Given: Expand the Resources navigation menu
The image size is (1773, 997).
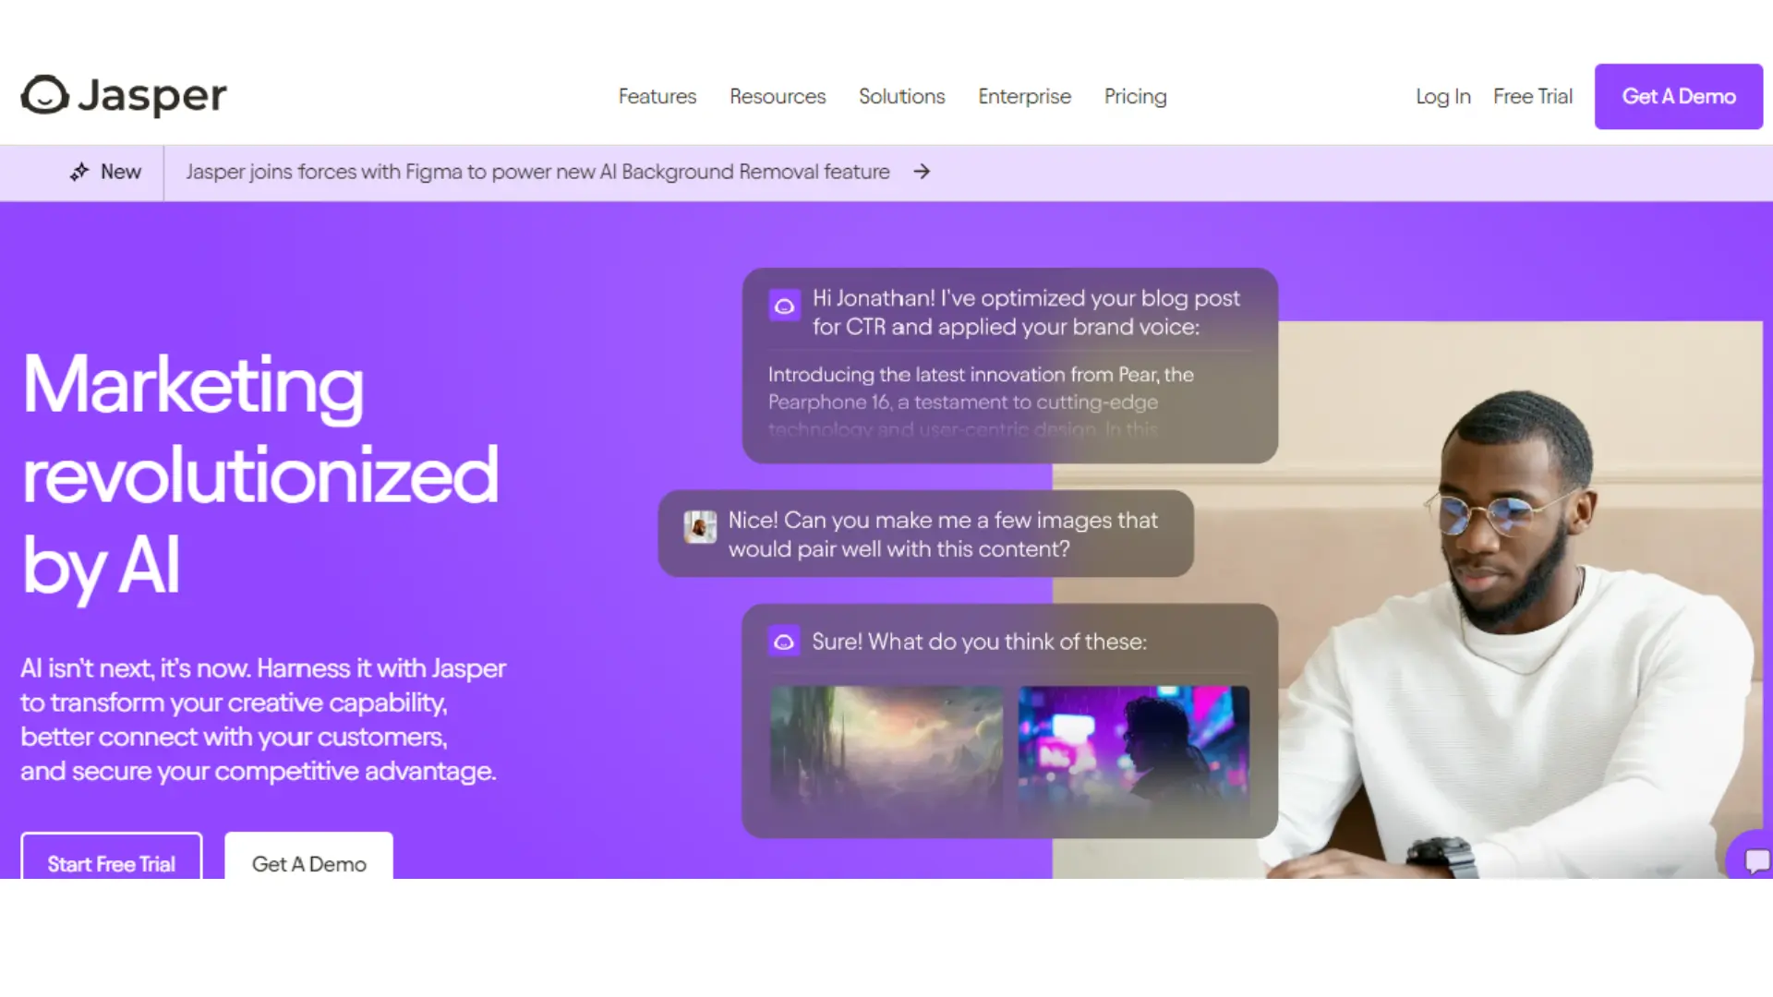Looking at the screenshot, I should pos(778,96).
